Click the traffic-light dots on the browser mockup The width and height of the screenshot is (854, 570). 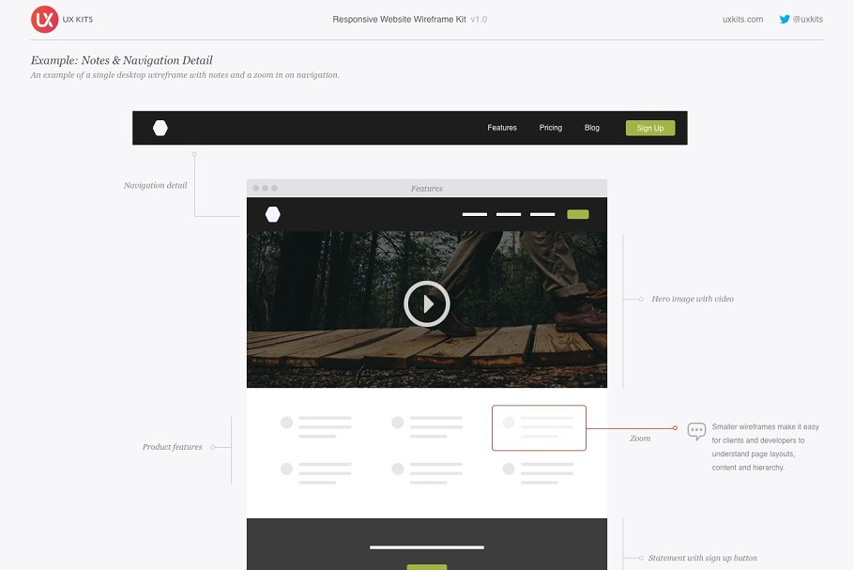pyautogui.click(x=267, y=188)
